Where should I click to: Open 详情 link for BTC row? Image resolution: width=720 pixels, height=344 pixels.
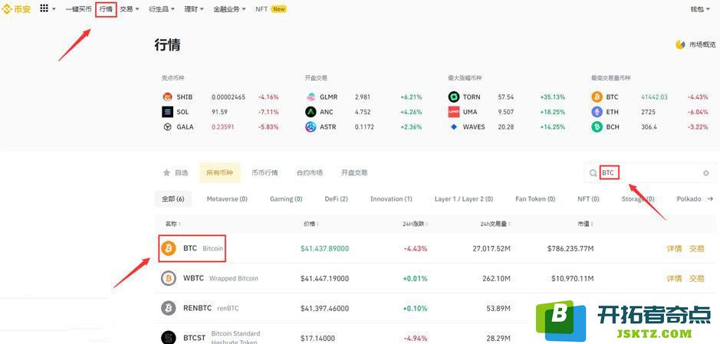674,248
